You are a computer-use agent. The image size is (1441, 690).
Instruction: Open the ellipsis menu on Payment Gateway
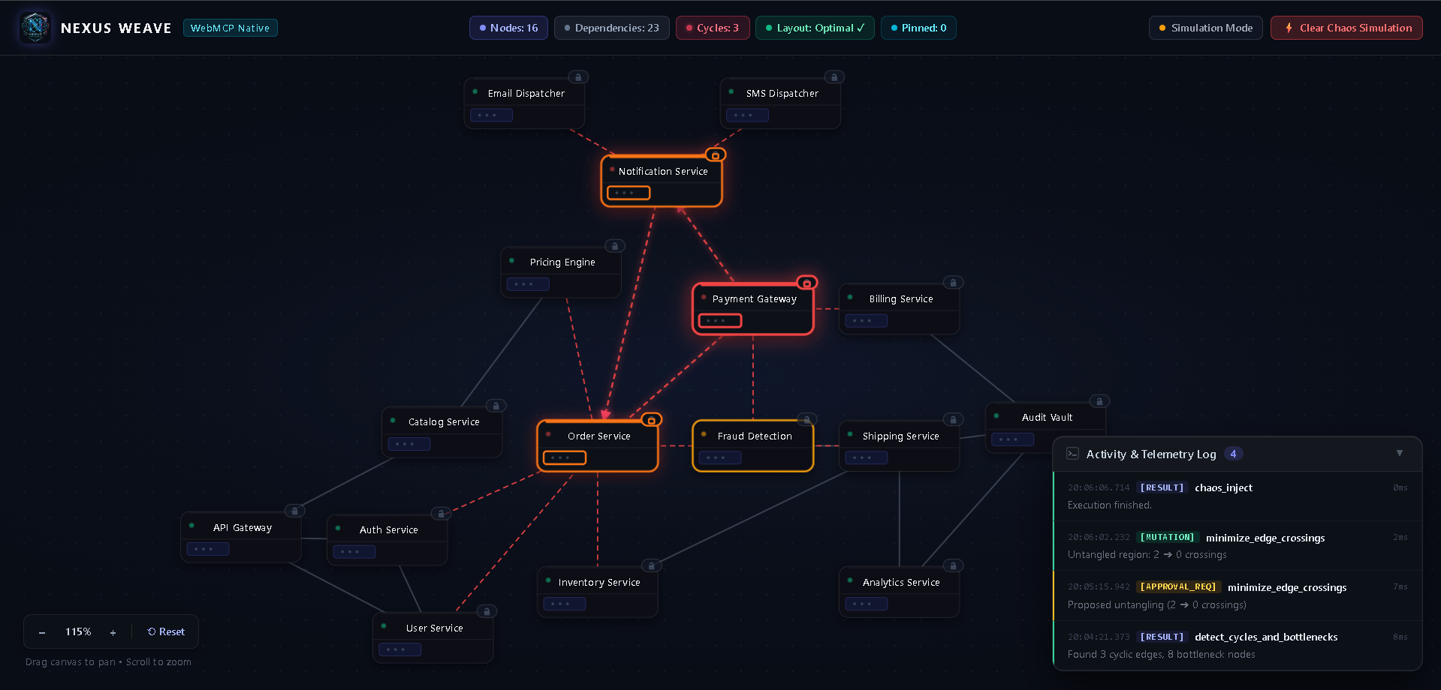pyautogui.click(x=720, y=320)
